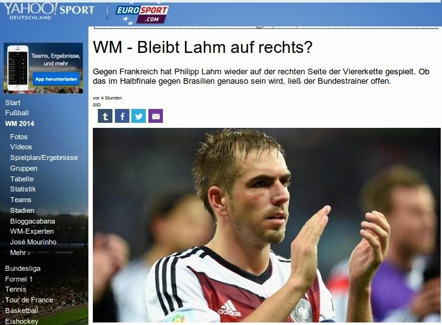Share the article on Tumblr

click(105, 116)
